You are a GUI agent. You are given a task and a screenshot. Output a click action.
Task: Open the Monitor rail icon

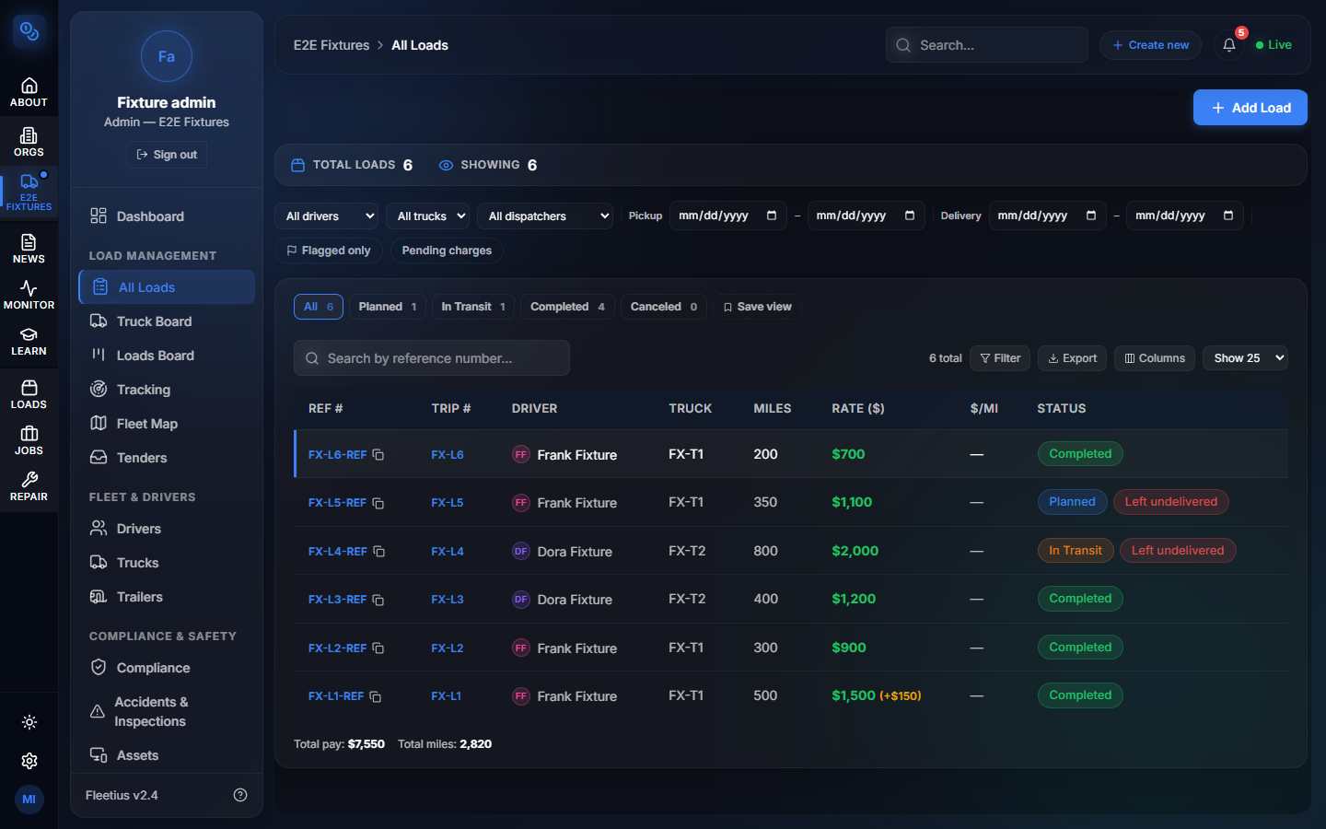coord(29,296)
